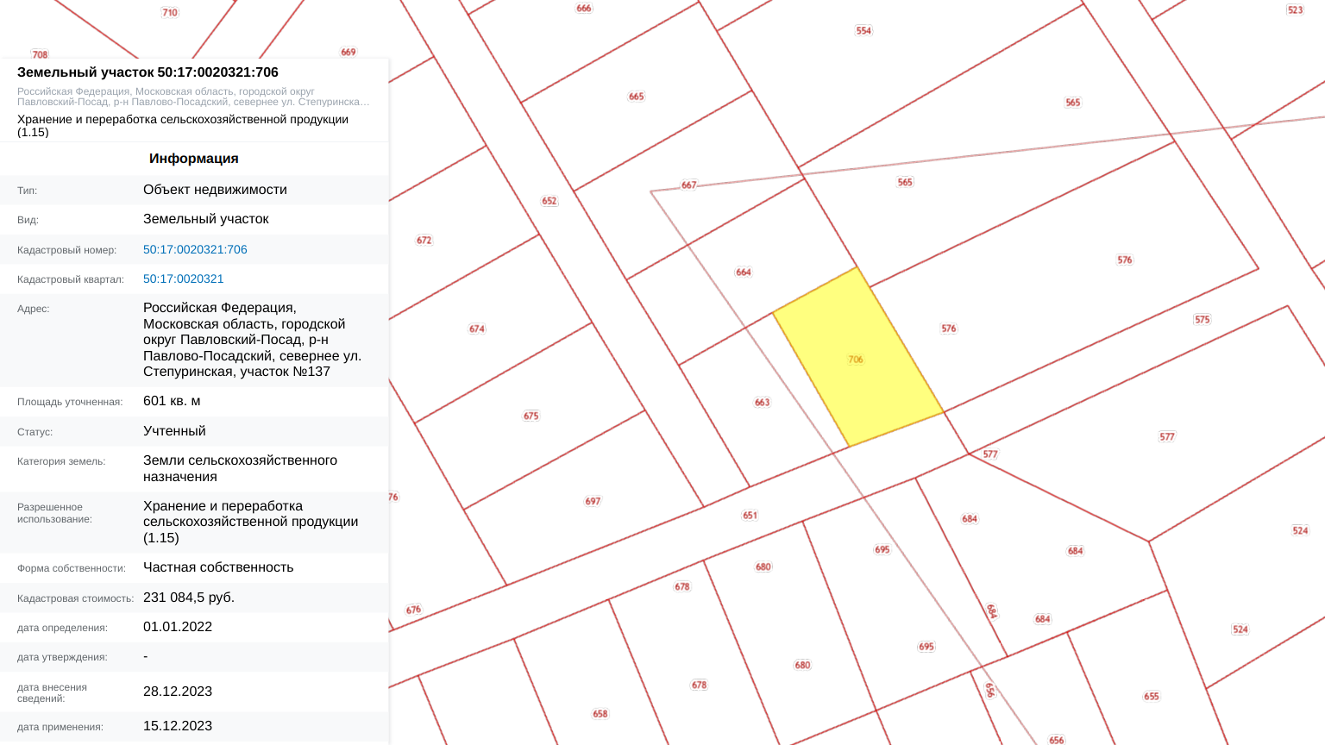Click map parcel label 651
This screenshot has height=745, width=1325.
[750, 516]
